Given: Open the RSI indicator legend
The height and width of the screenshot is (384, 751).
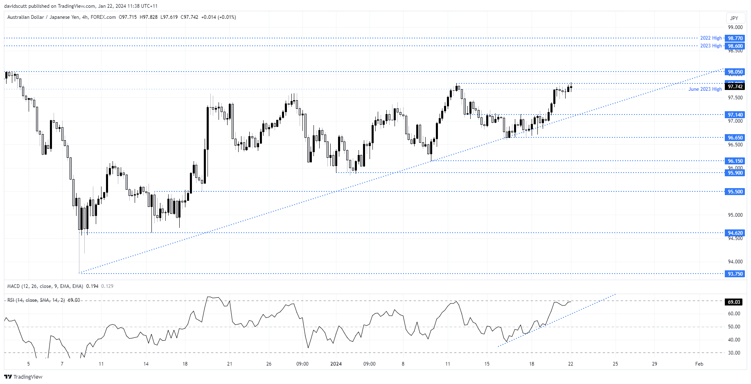Looking at the screenshot, I should pyautogui.click(x=36, y=300).
